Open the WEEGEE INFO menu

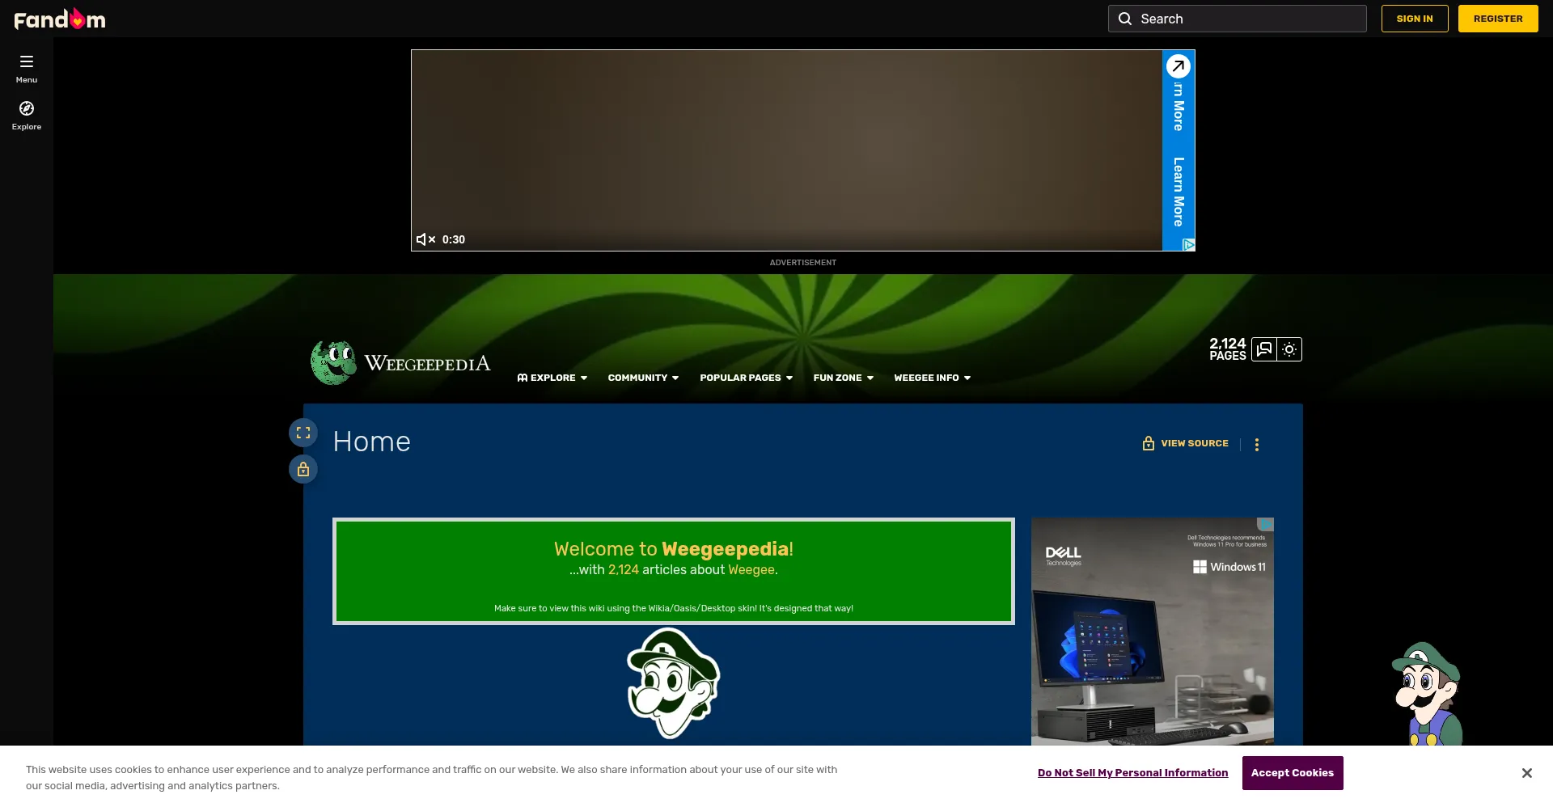[x=931, y=378]
